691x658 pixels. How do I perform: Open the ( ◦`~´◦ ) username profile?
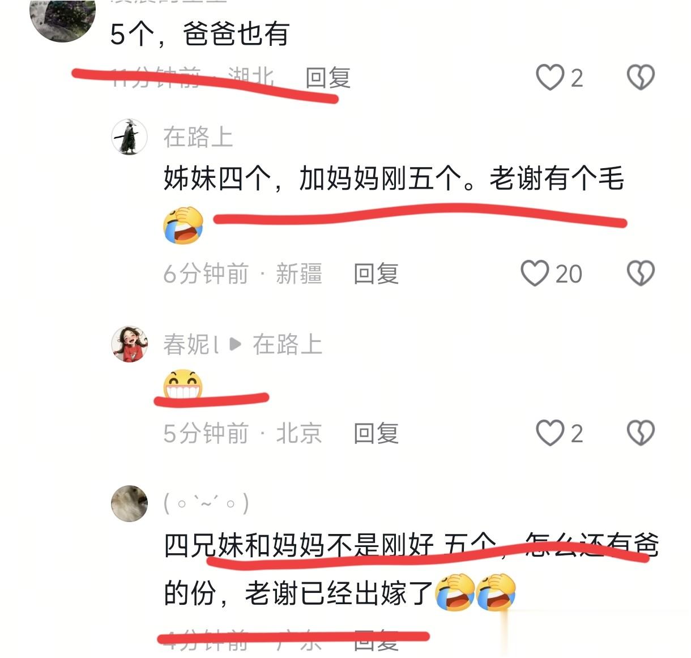click(206, 503)
